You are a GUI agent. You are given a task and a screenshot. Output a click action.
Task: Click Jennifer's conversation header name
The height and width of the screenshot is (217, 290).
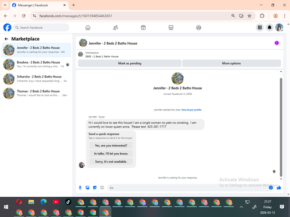(x=113, y=43)
